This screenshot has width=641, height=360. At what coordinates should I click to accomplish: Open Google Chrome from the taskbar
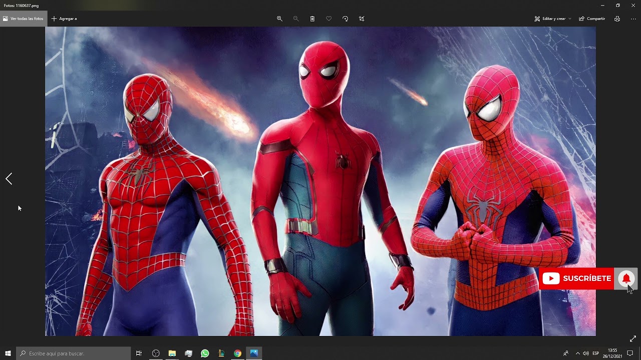[237, 353]
